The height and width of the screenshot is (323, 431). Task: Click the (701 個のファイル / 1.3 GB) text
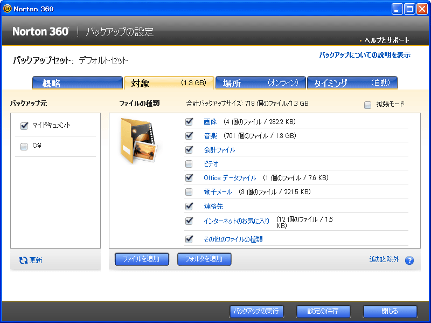pos(260,136)
